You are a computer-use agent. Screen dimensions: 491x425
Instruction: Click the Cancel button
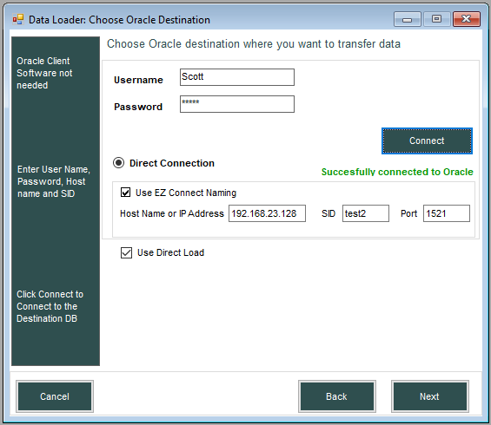click(x=55, y=396)
